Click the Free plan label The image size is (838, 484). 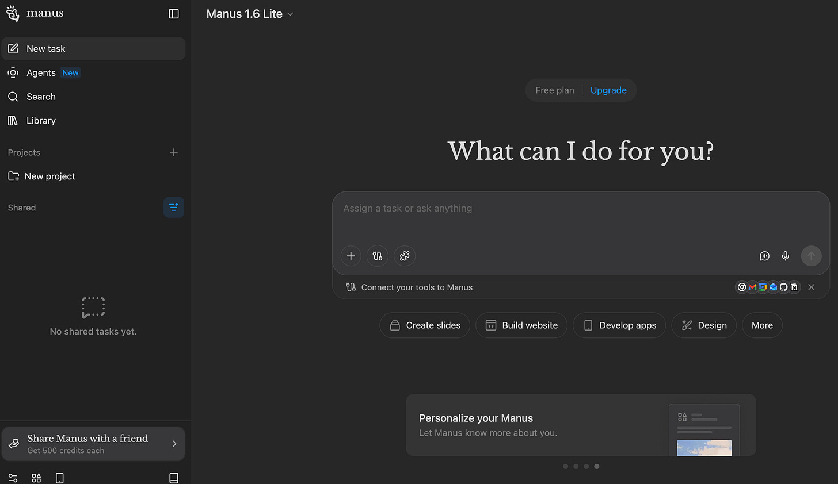(x=555, y=90)
